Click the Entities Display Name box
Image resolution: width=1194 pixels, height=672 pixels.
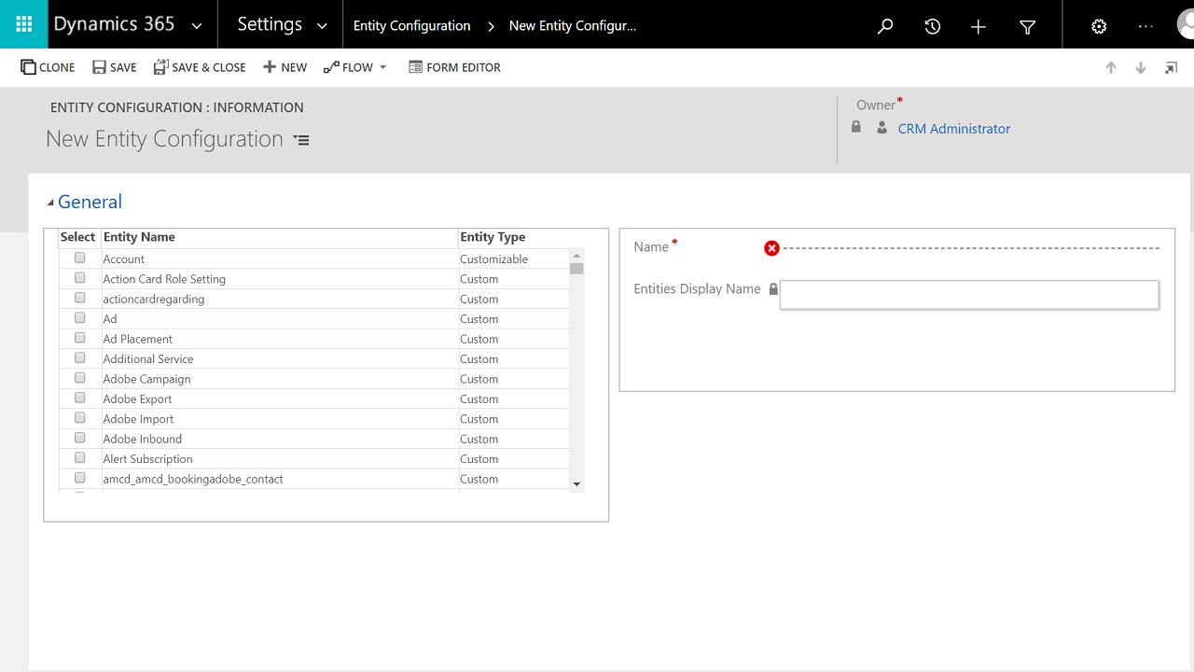point(969,295)
